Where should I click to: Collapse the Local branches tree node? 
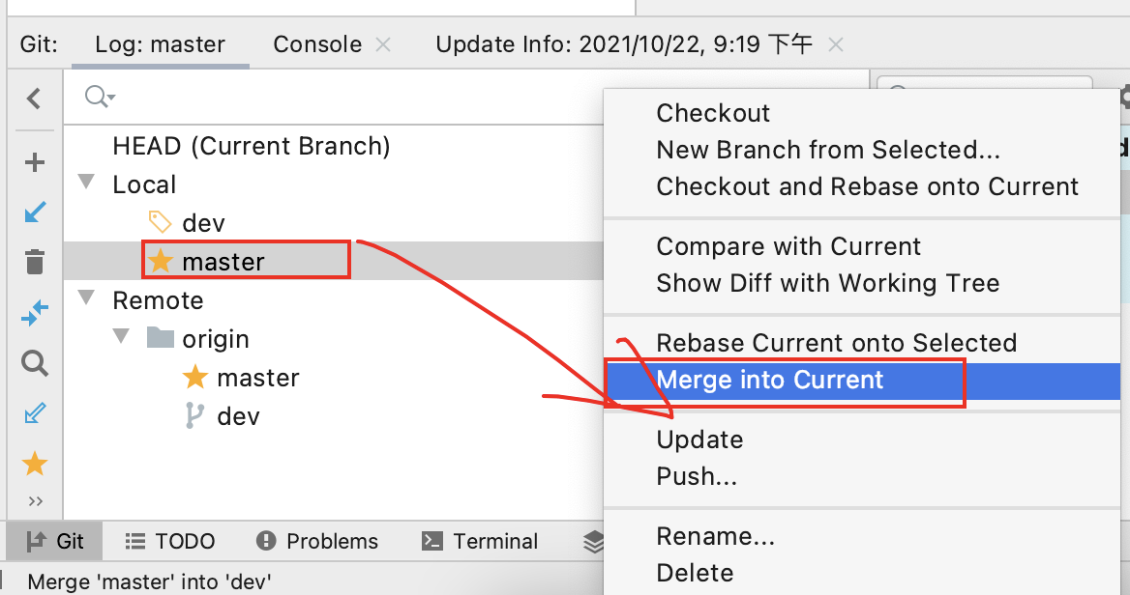coord(87,183)
